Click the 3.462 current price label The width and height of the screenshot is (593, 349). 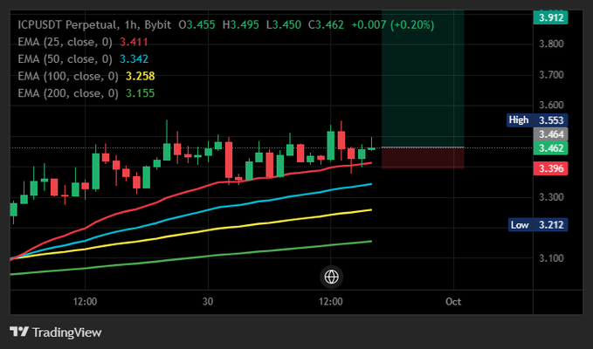click(550, 147)
